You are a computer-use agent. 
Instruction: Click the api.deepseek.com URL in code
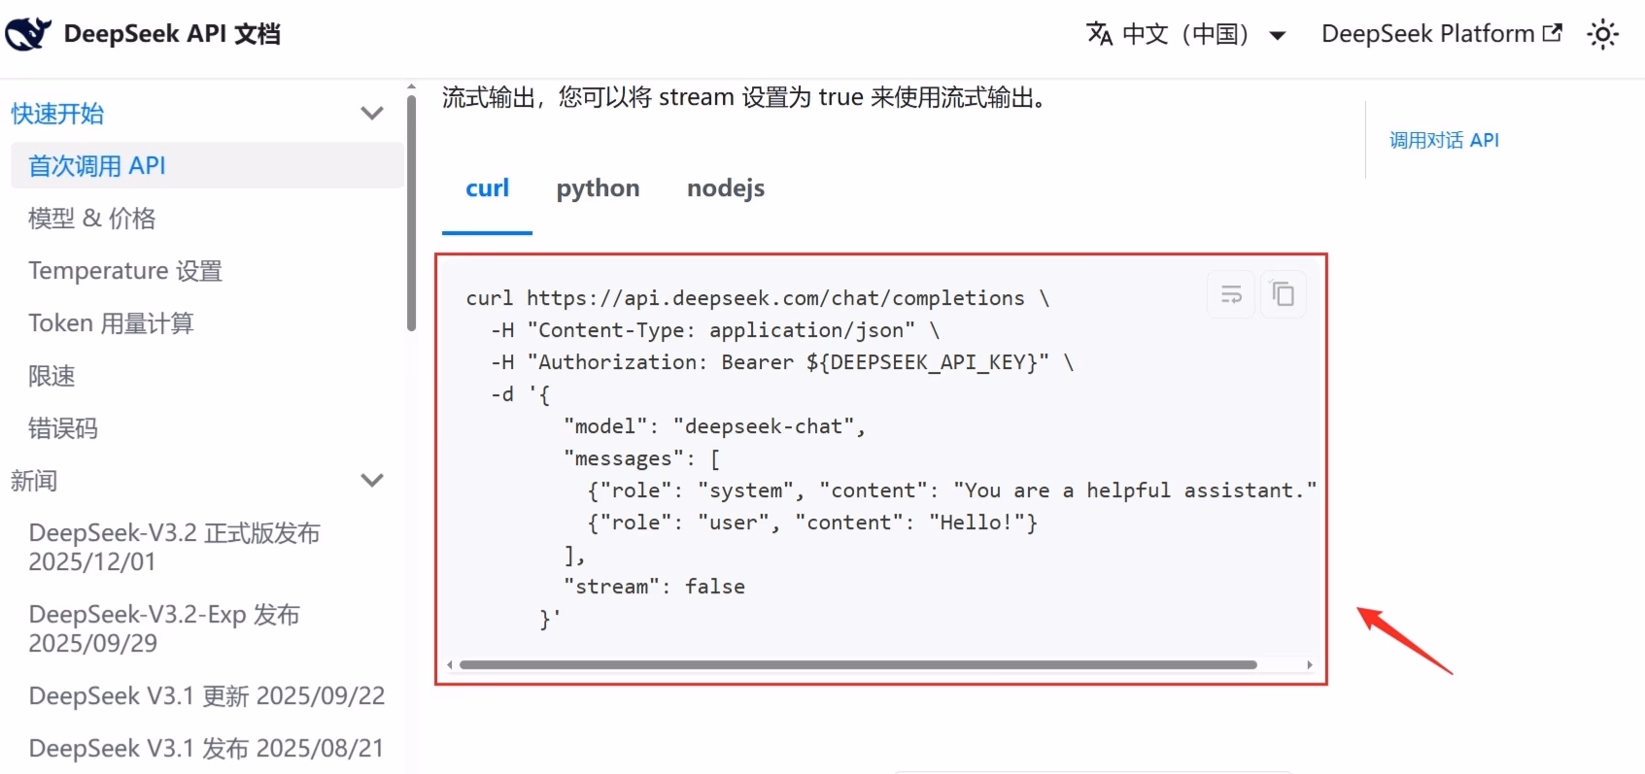click(x=775, y=298)
